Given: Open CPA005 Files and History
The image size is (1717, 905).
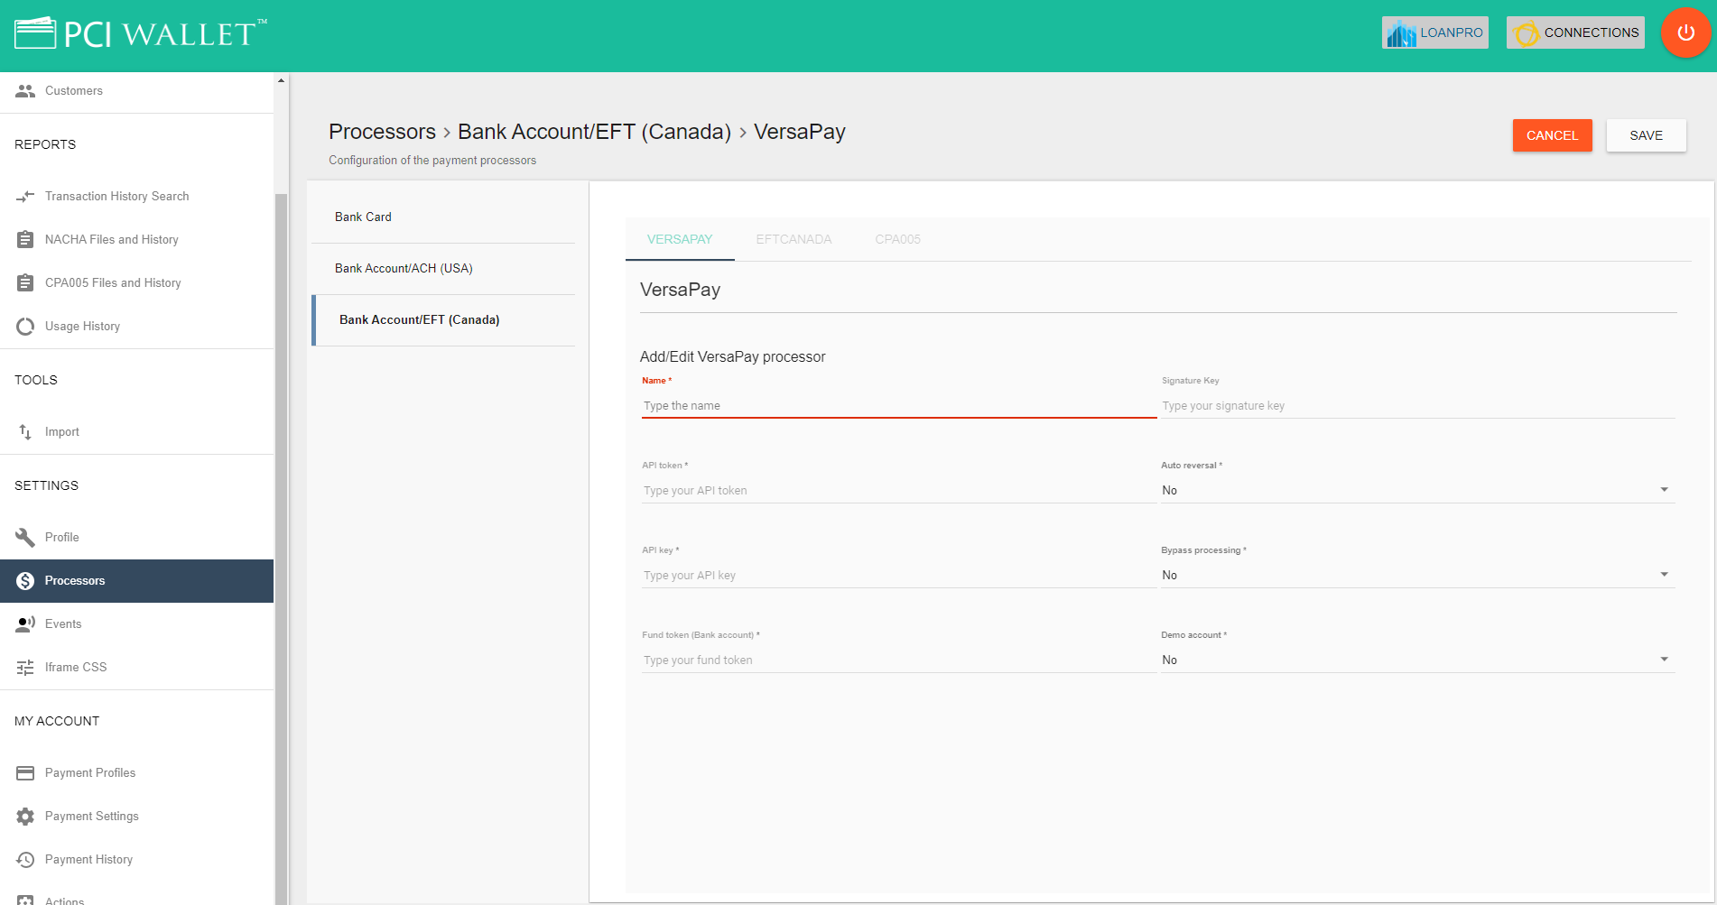Looking at the screenshot, I should [x=136, y=282].
